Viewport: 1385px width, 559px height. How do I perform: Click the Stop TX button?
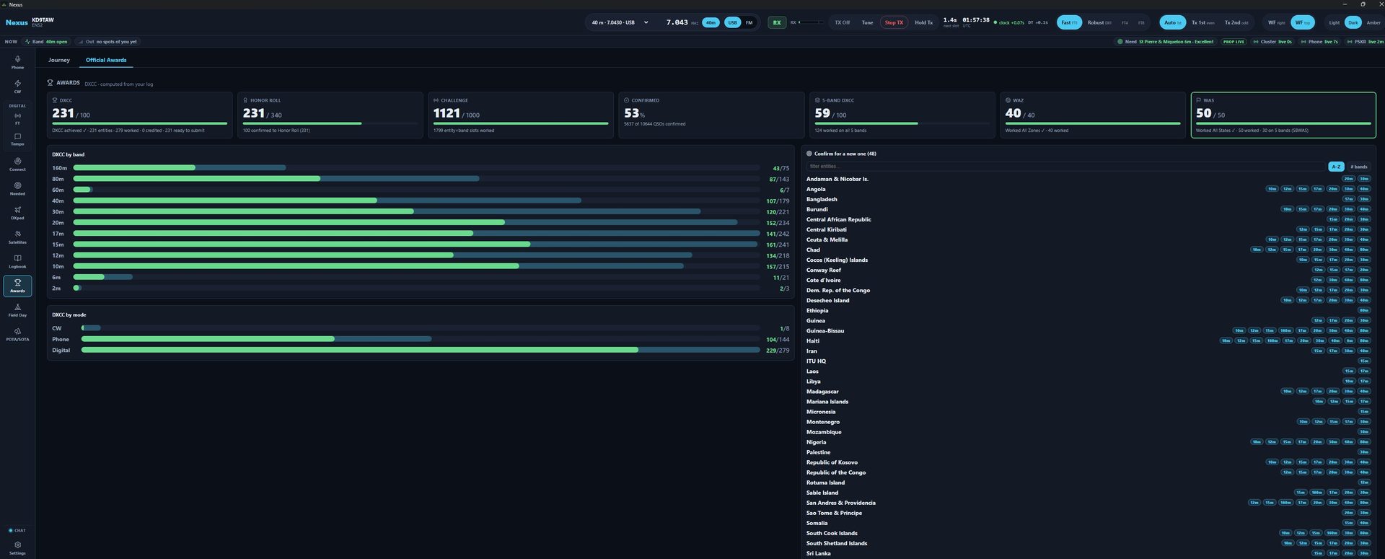pos(894,22)
